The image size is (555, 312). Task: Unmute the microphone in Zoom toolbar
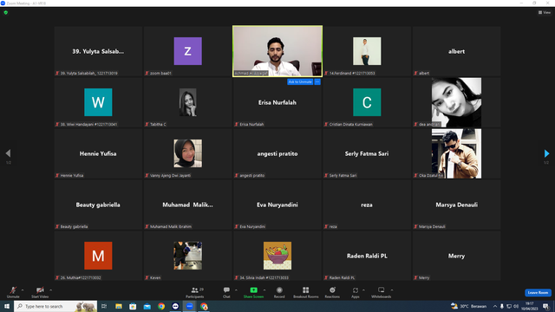(13, 292)
